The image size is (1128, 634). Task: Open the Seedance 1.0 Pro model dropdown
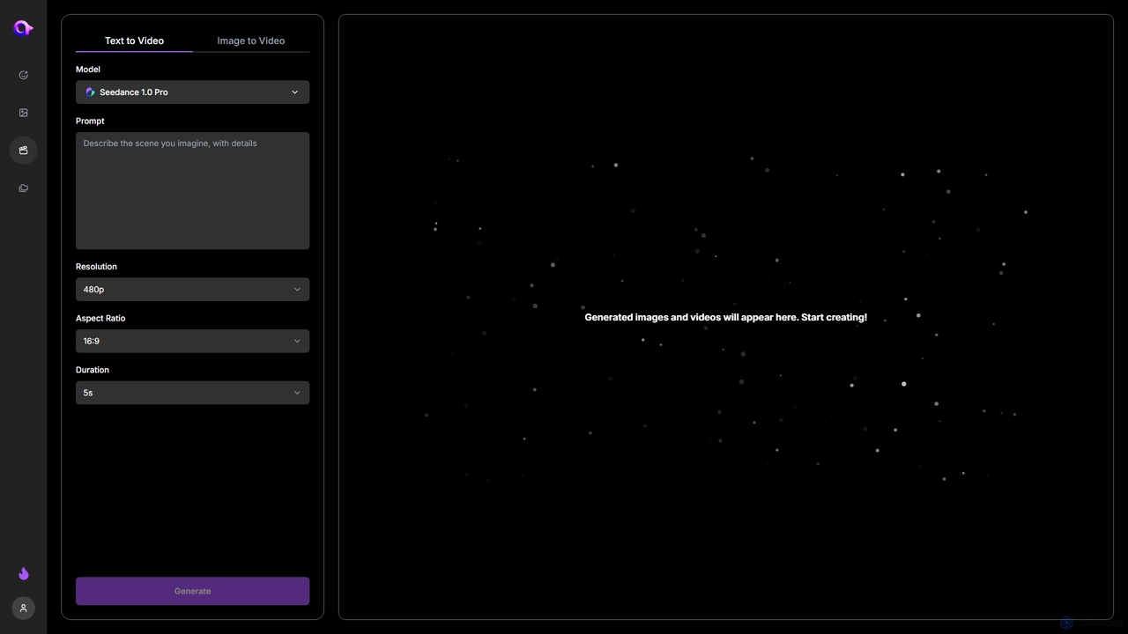coord(192,92)
